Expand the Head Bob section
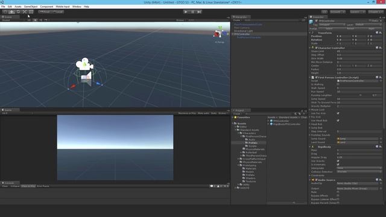386x217 pixels. (x=310, y=124)
